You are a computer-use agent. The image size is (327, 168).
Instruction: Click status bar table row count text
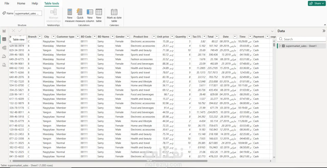(x=27, y=165)
